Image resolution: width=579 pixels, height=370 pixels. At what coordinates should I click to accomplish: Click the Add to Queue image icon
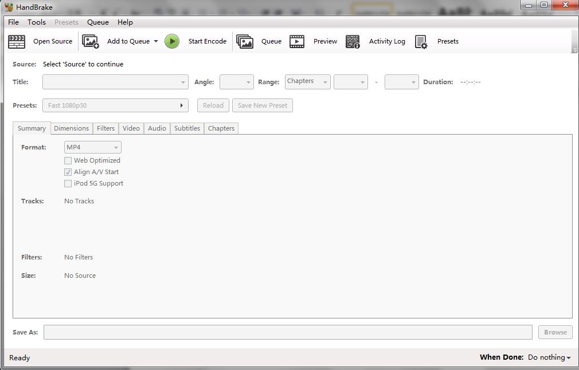click(91, 41)
